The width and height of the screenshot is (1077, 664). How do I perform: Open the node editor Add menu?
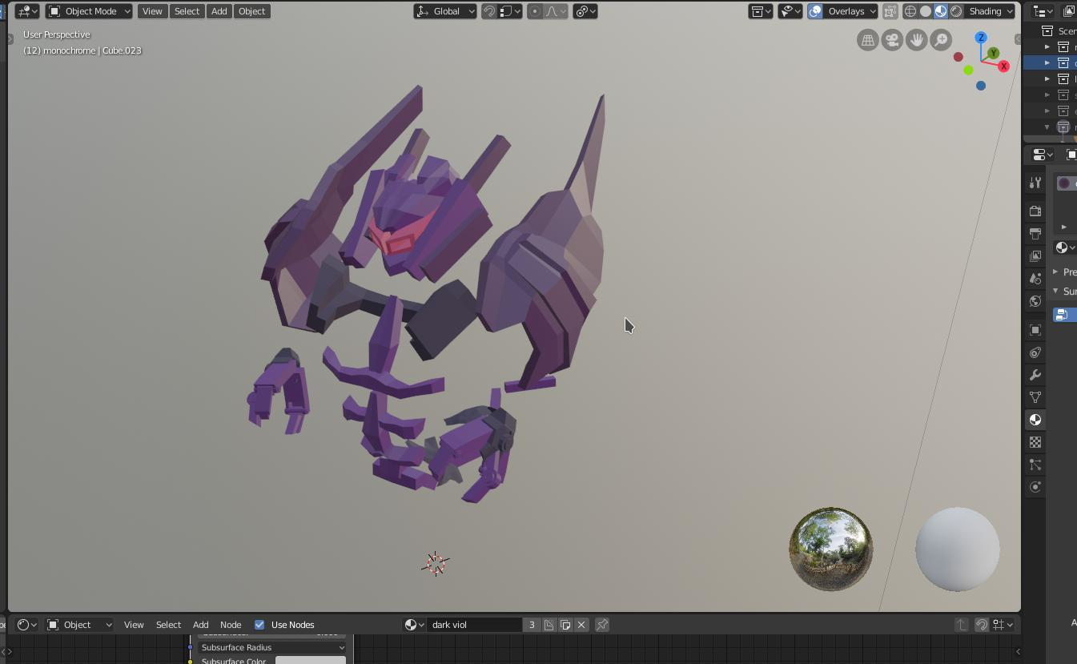tap(201, 625)
